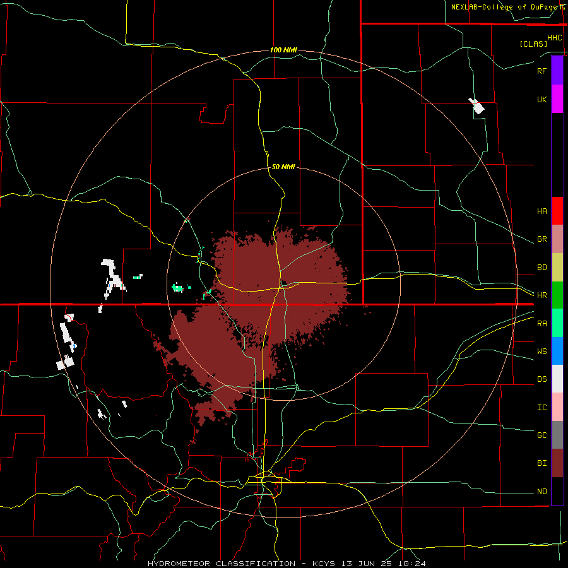
Task: Click the BI legend label
Action: (x=541, y=463)
